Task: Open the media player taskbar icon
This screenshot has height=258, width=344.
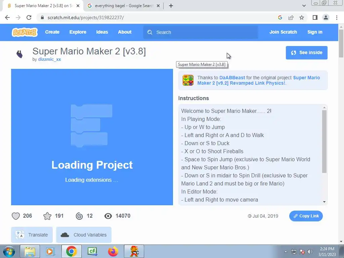Action: (x=50, y=251)
